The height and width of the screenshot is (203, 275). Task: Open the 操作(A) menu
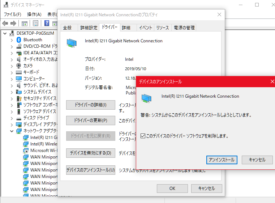pyautogui.click(x=34, y=14)
